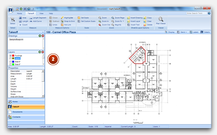Uncheck the Footings layer checkbox
The height and width of the screenshot is (135, 217).
click(10, 55)
